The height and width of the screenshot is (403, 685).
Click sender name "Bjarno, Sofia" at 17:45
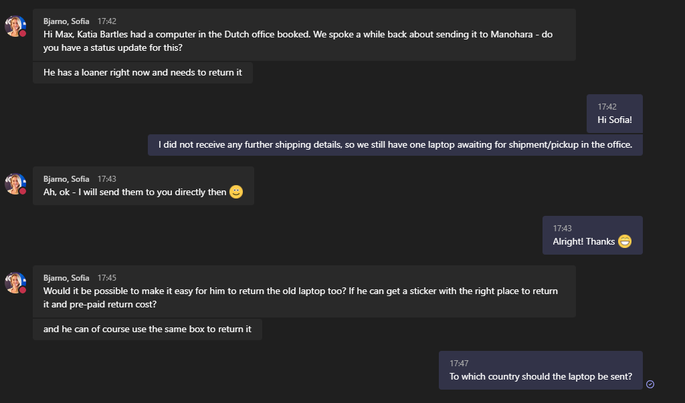(x=66, y=277)
